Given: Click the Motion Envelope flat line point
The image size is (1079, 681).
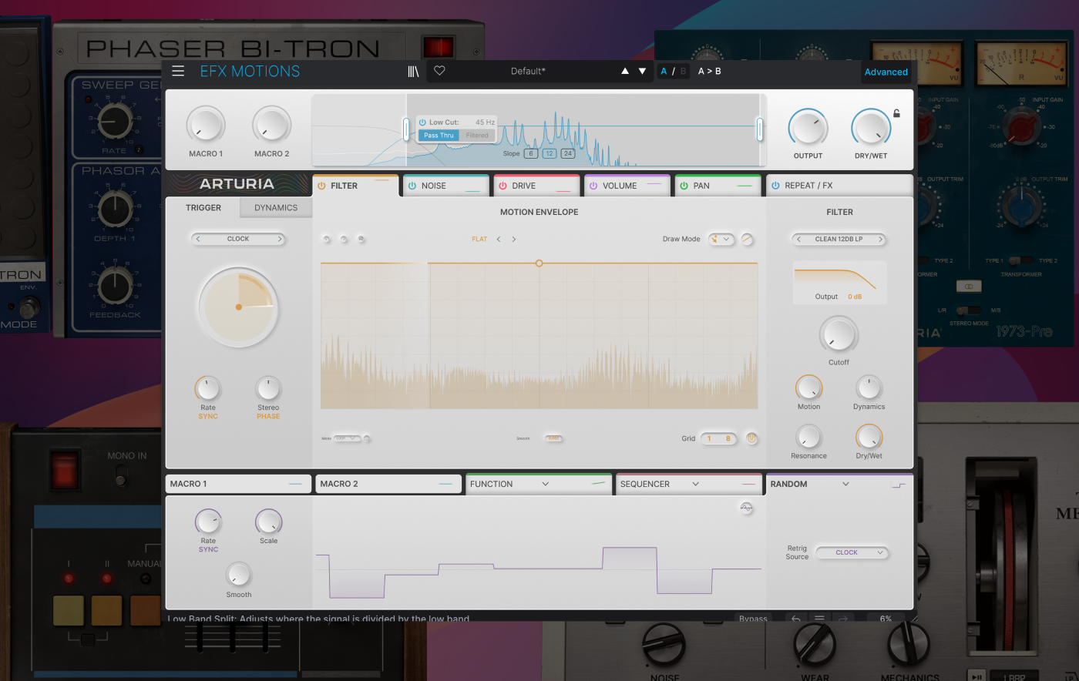Looking at the screenshot, I should (x=539, y=263).
